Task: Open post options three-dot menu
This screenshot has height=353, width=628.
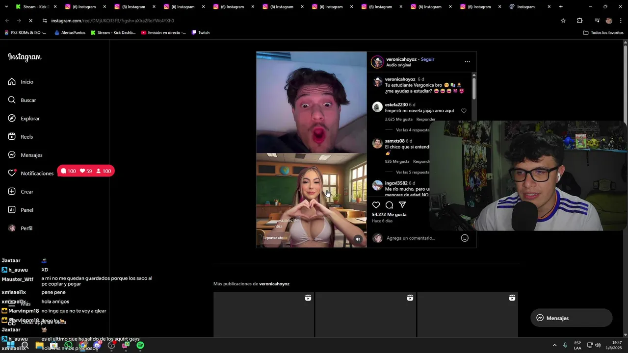Action: point(467,62)
